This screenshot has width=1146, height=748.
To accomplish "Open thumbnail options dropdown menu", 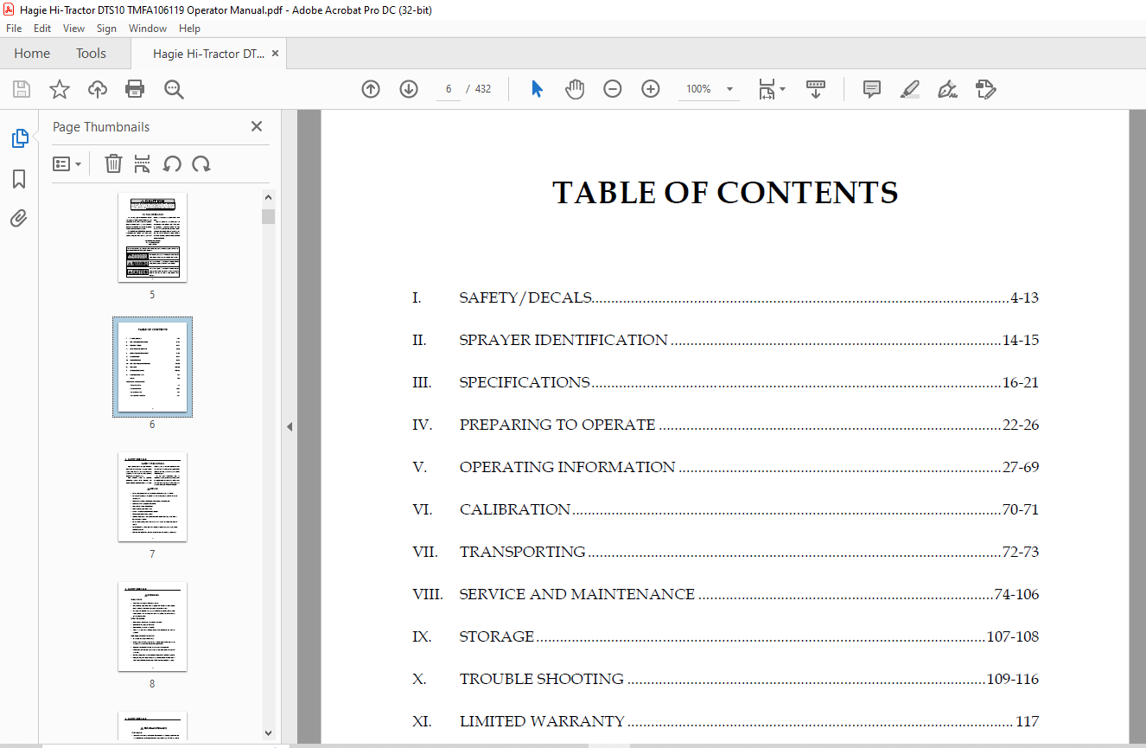I will click(x=67, y=163).
